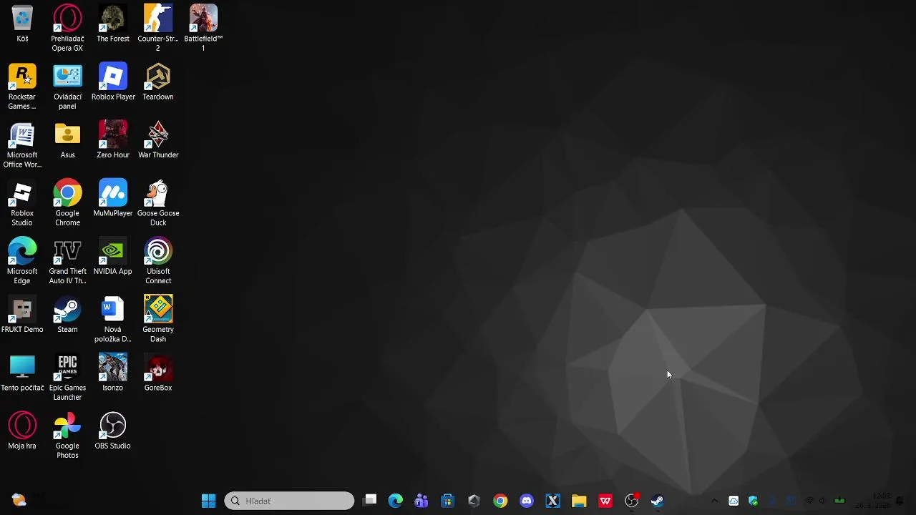Select the Microsoft Office Word shortcut
The image size is (916, 515).
[x=22, y=145]
